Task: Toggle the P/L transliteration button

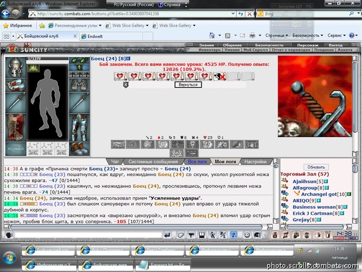Action: [x=223, y=235]
